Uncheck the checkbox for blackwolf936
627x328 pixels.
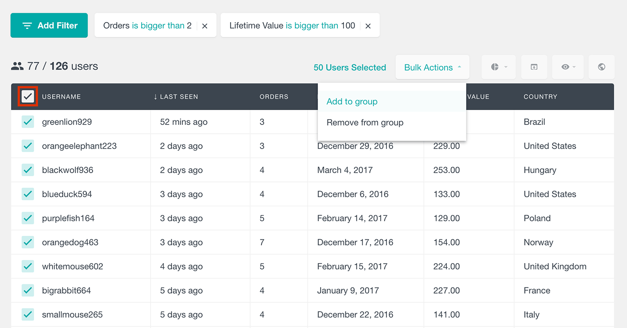[28, 170]
